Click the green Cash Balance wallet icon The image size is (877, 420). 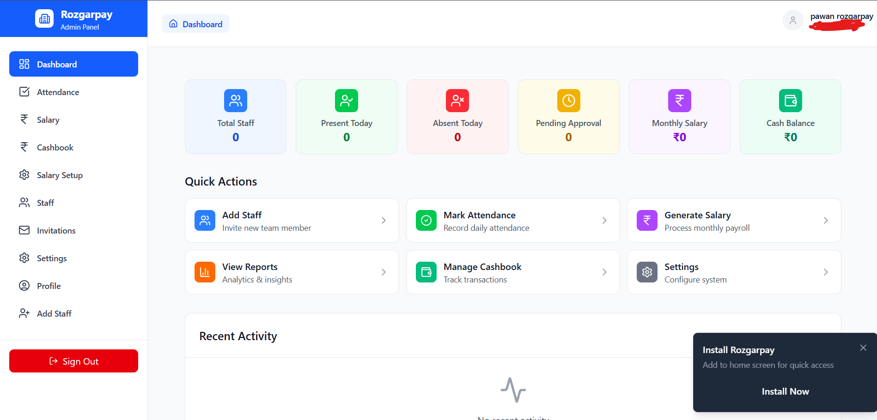[791, 101]
